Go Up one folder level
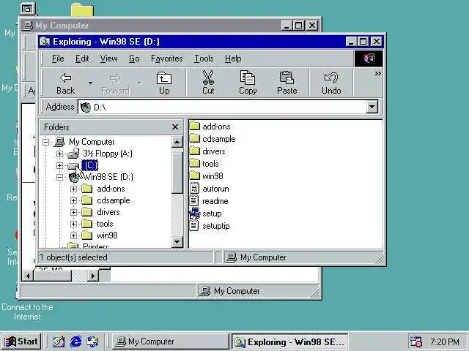Image resolution: width=469 pixels, height=351 pixels. [x=164, y=83]
